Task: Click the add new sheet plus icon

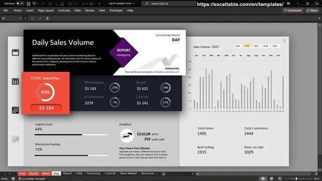Action: (x=164, y=174)
